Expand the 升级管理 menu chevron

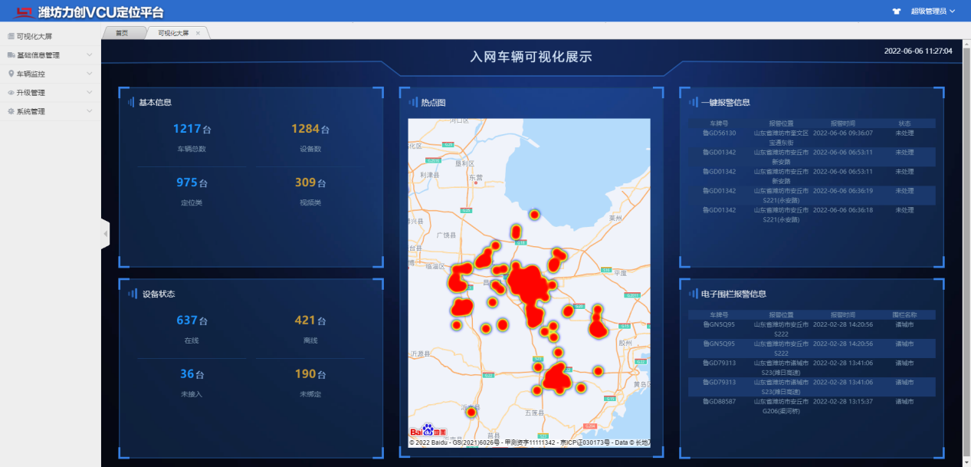(x=90, y=93)
